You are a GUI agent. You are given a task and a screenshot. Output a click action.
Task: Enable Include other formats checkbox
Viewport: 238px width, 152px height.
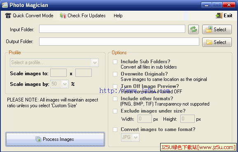pos(115,99)
